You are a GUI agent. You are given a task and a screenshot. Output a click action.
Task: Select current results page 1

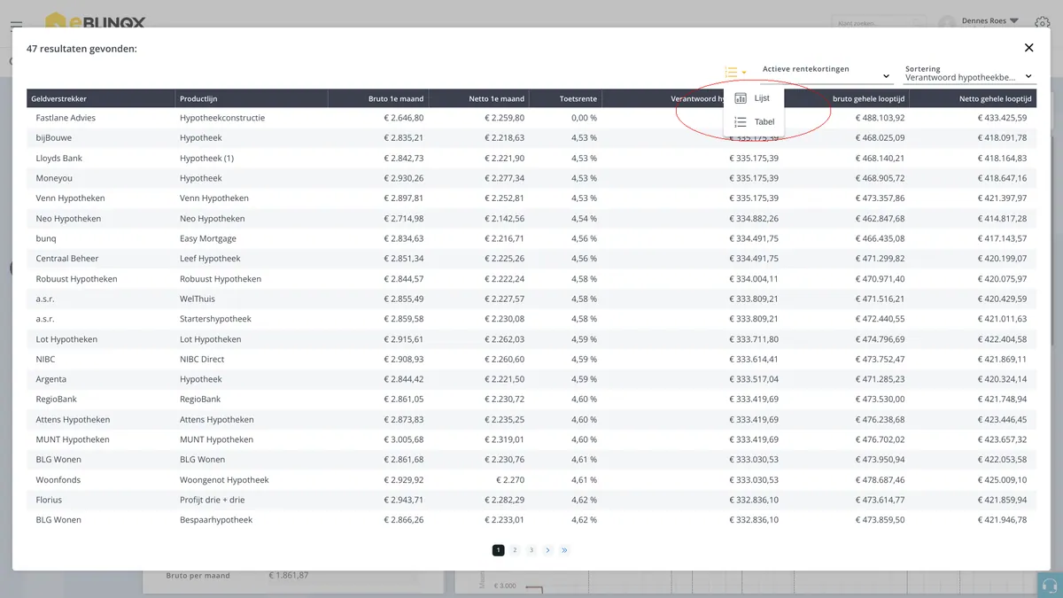(x=498, y=550)
